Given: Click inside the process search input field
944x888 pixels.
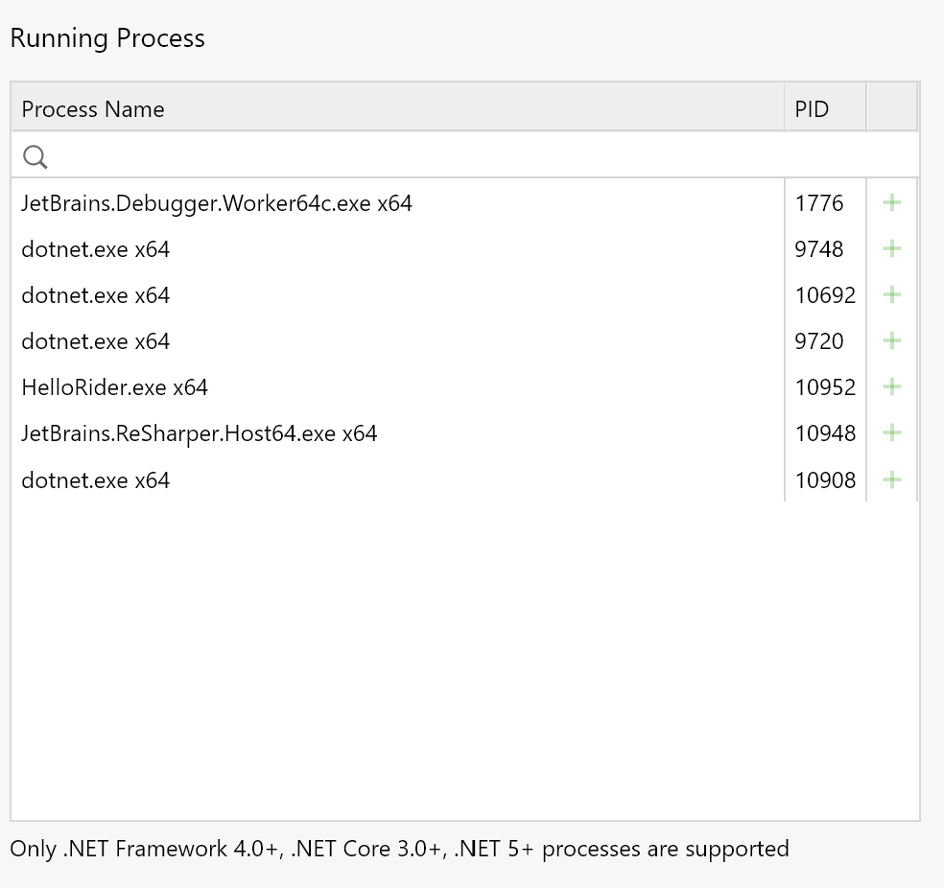Looking at the screenshot, I should (384, 155).
